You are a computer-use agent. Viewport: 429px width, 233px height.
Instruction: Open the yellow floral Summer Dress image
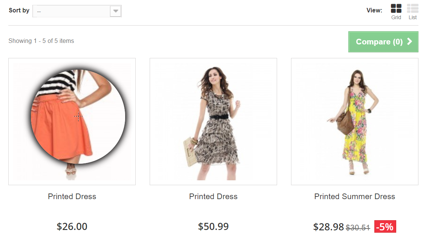tap(355, 121)
